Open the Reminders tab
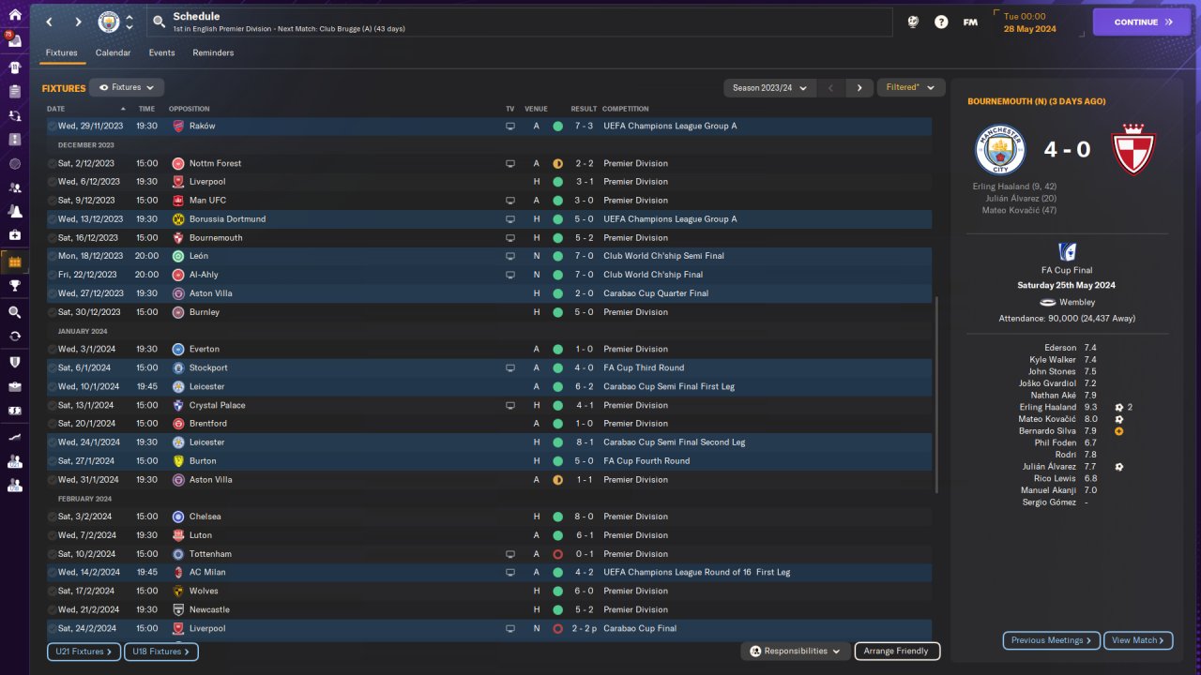Screen dimensions: 1201x675 (x=213, y=52)
